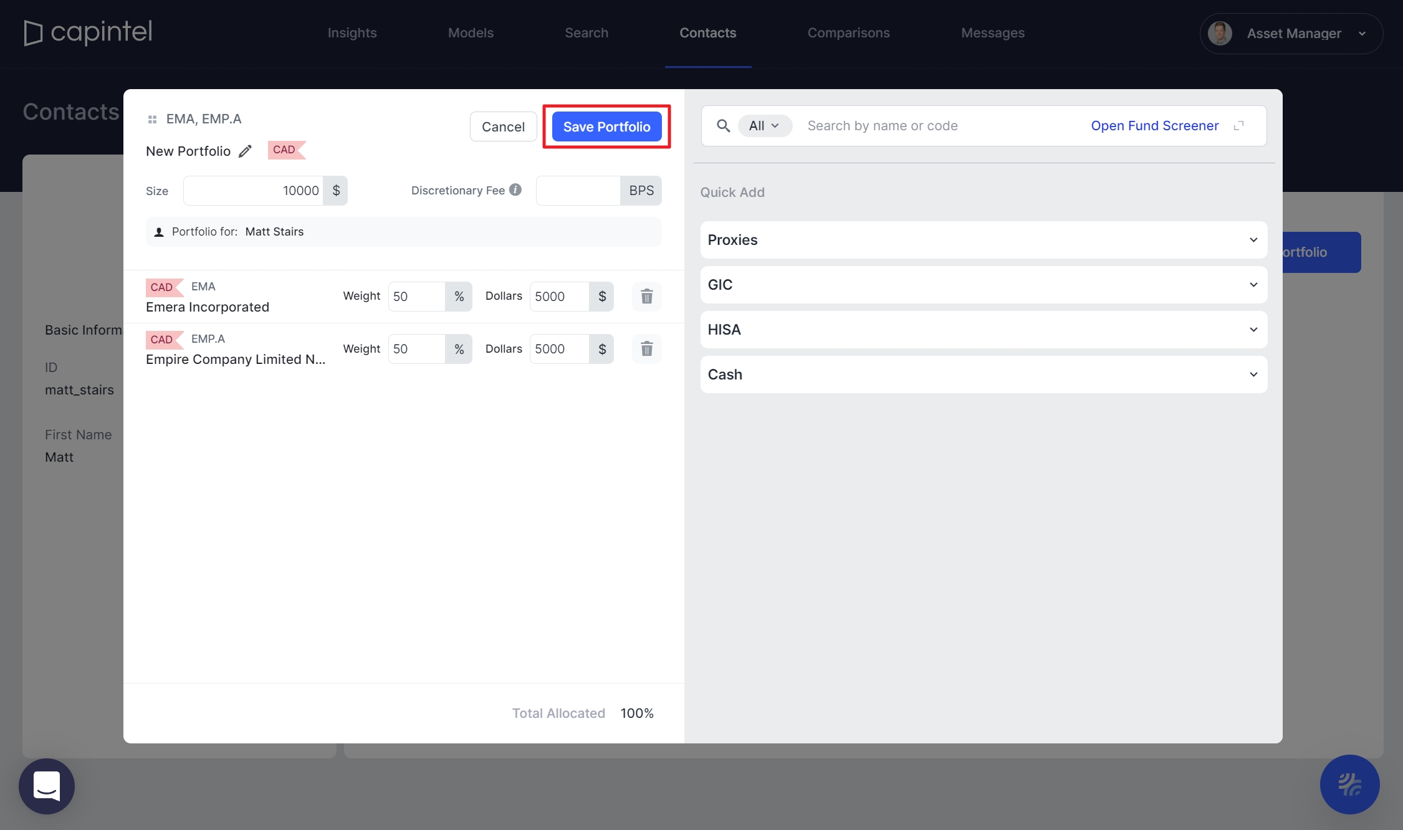Click the 'Matt Stairs' name text
The width and height of the screenshot is (1403, 830).
tap(274, 232)
